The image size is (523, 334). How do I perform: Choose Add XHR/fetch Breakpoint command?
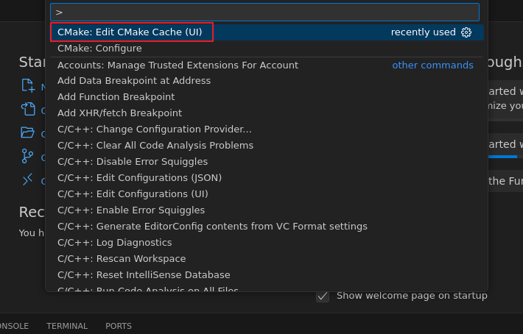click(267, 113)
